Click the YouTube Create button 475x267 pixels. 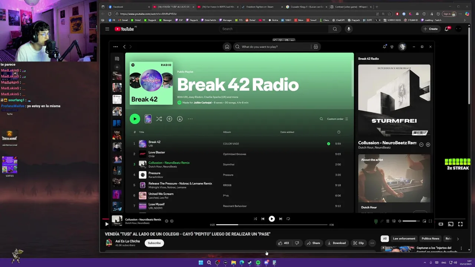430,29
